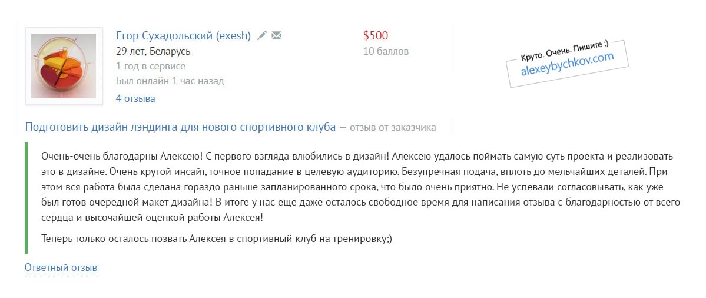Open Егор Сухадольский (exesh) profile link
Screen dimensions: 706x298
tap(184, 35)
